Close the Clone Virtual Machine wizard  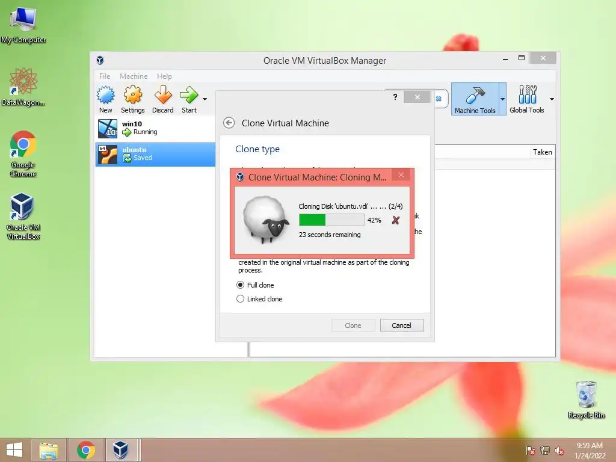coord(417,97)
